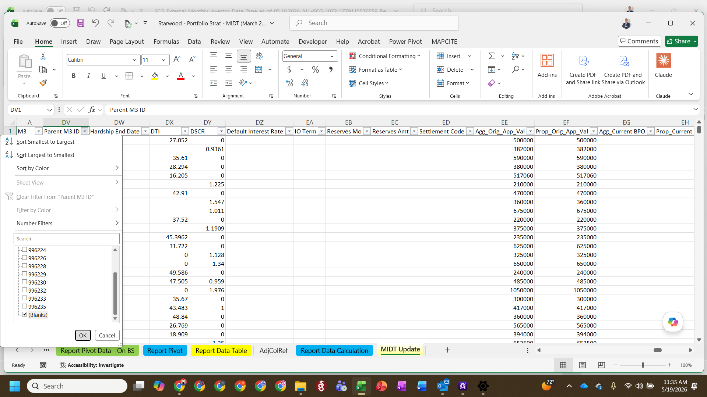Screen dimensions: 707x397
Task: Click the Share button
Action: (679, 41)
